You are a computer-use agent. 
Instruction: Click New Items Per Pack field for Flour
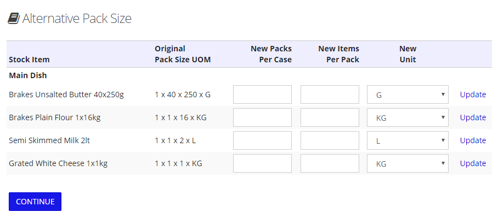click(x=330, y=117)
